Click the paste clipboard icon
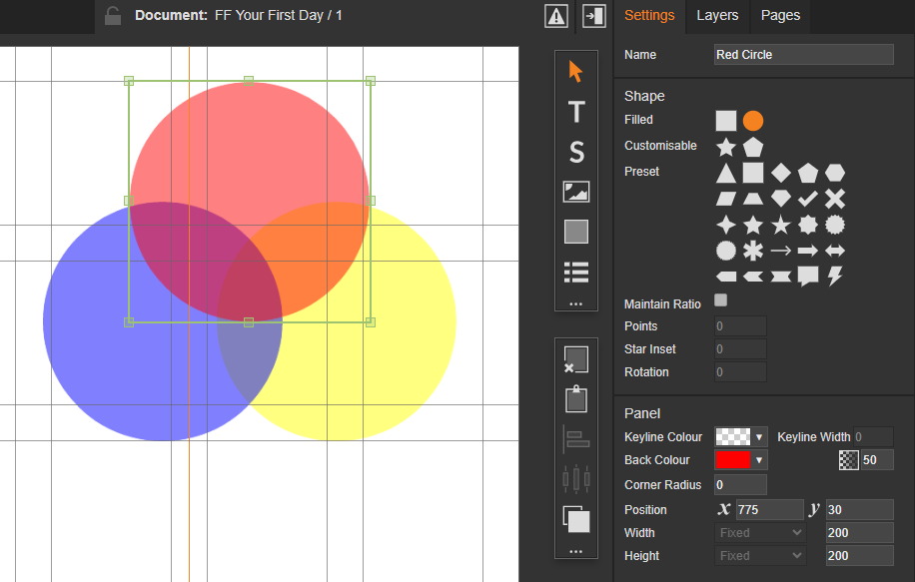 (576, 399)
